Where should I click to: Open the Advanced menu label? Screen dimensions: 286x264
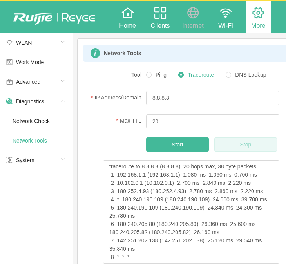click(28, 82)
